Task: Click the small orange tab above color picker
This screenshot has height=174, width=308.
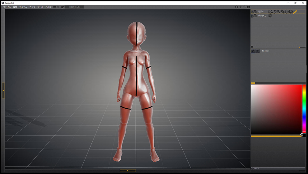Action: [253, 83]
